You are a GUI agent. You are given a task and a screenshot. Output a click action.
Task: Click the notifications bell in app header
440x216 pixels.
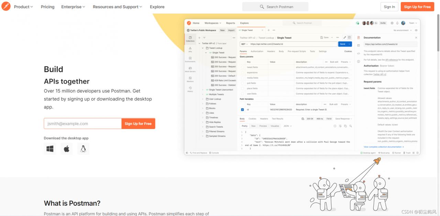click(397, 23)
